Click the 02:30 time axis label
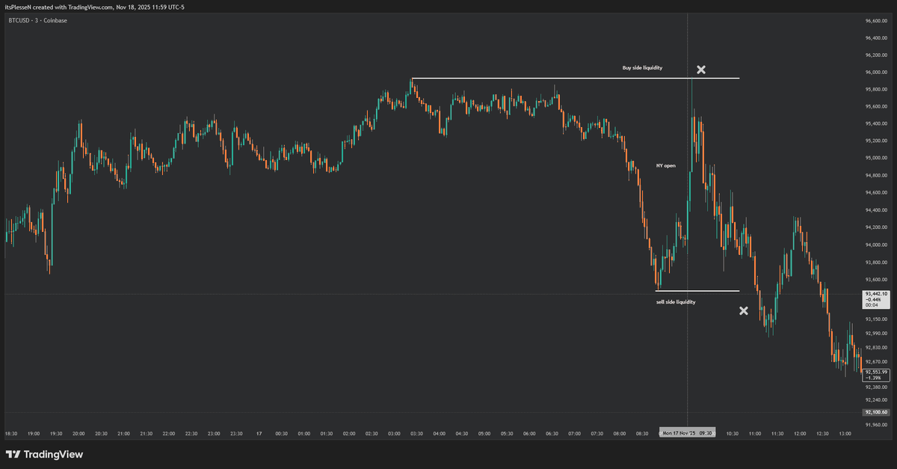 pos(372,433)
